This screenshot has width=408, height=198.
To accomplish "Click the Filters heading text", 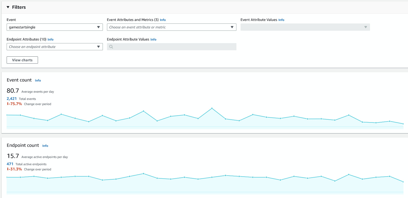I will (x=19, y=7).
